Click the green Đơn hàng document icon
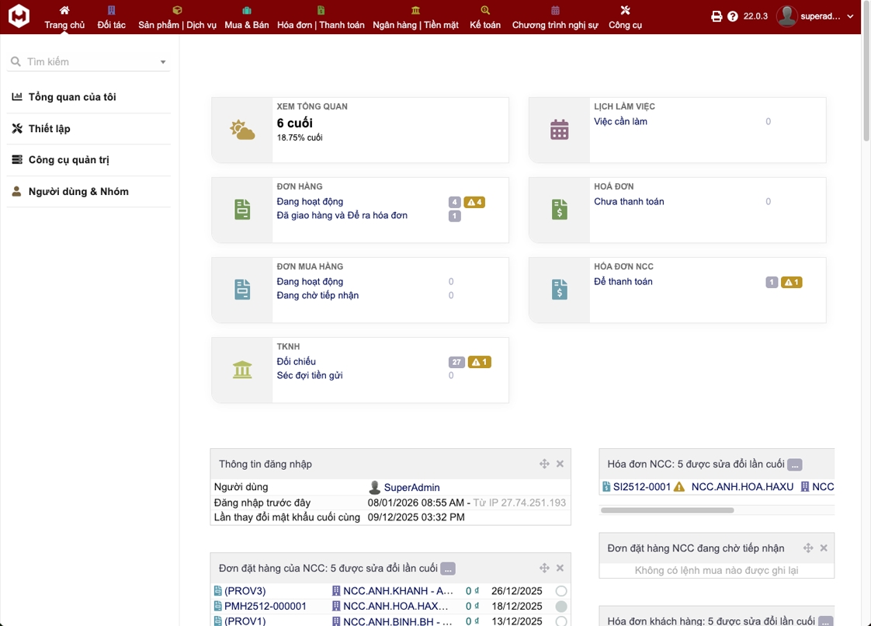This screenshot has height=626, width=871. (242, 210)
